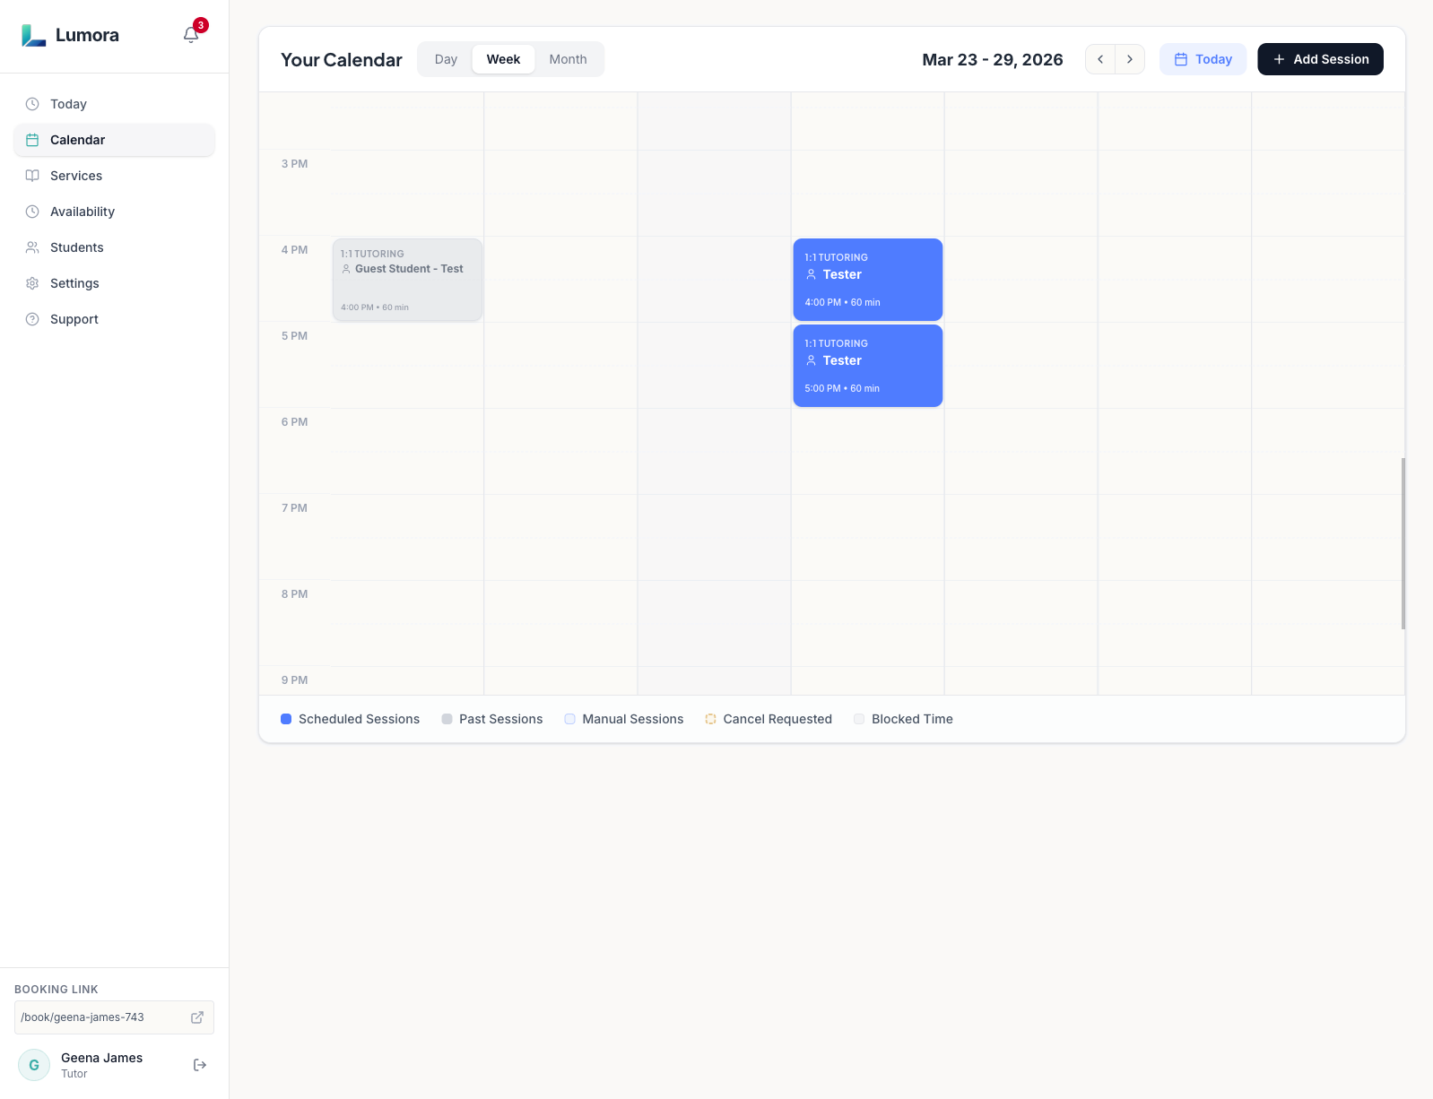1433x1099 pixels.
Task: Click the 9 PM time label
Action: point(294,680)
